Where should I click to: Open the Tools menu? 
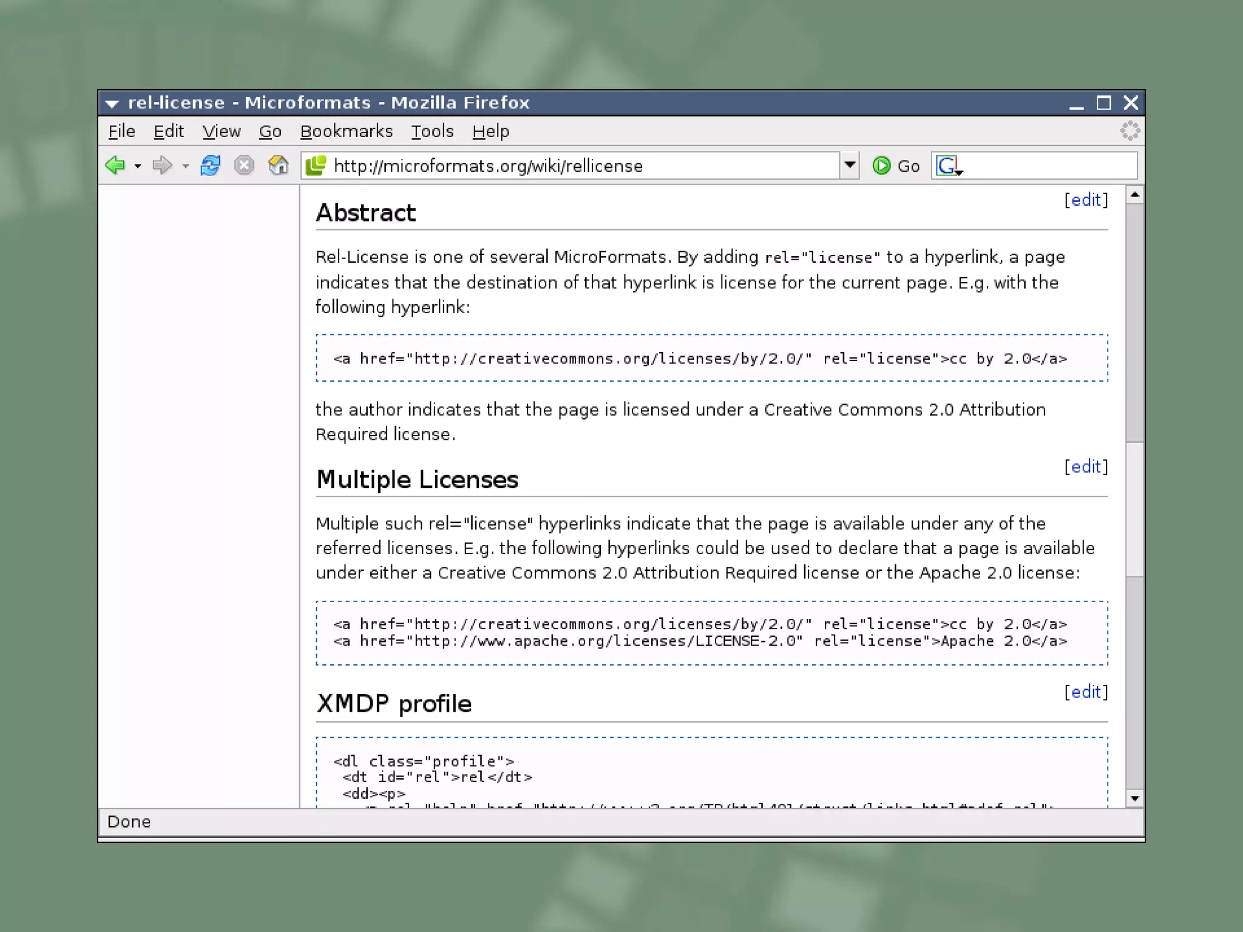pyautogui.click(x=432, y=131)
